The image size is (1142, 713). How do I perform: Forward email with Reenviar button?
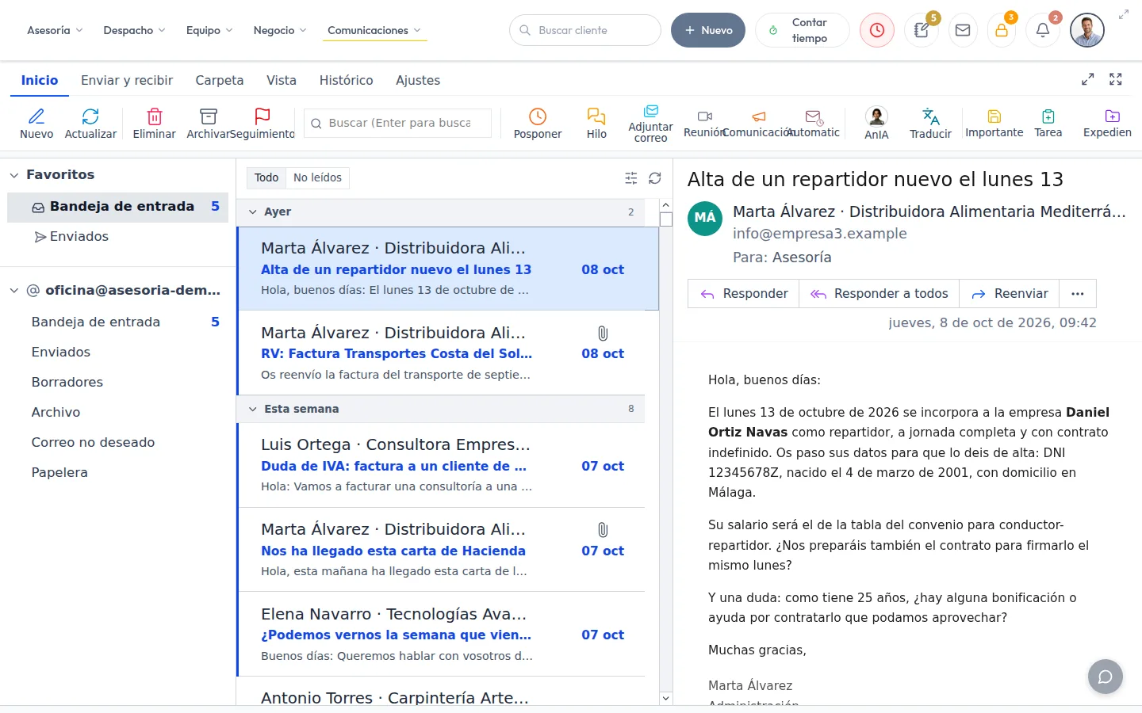[x=1010, y=293]
